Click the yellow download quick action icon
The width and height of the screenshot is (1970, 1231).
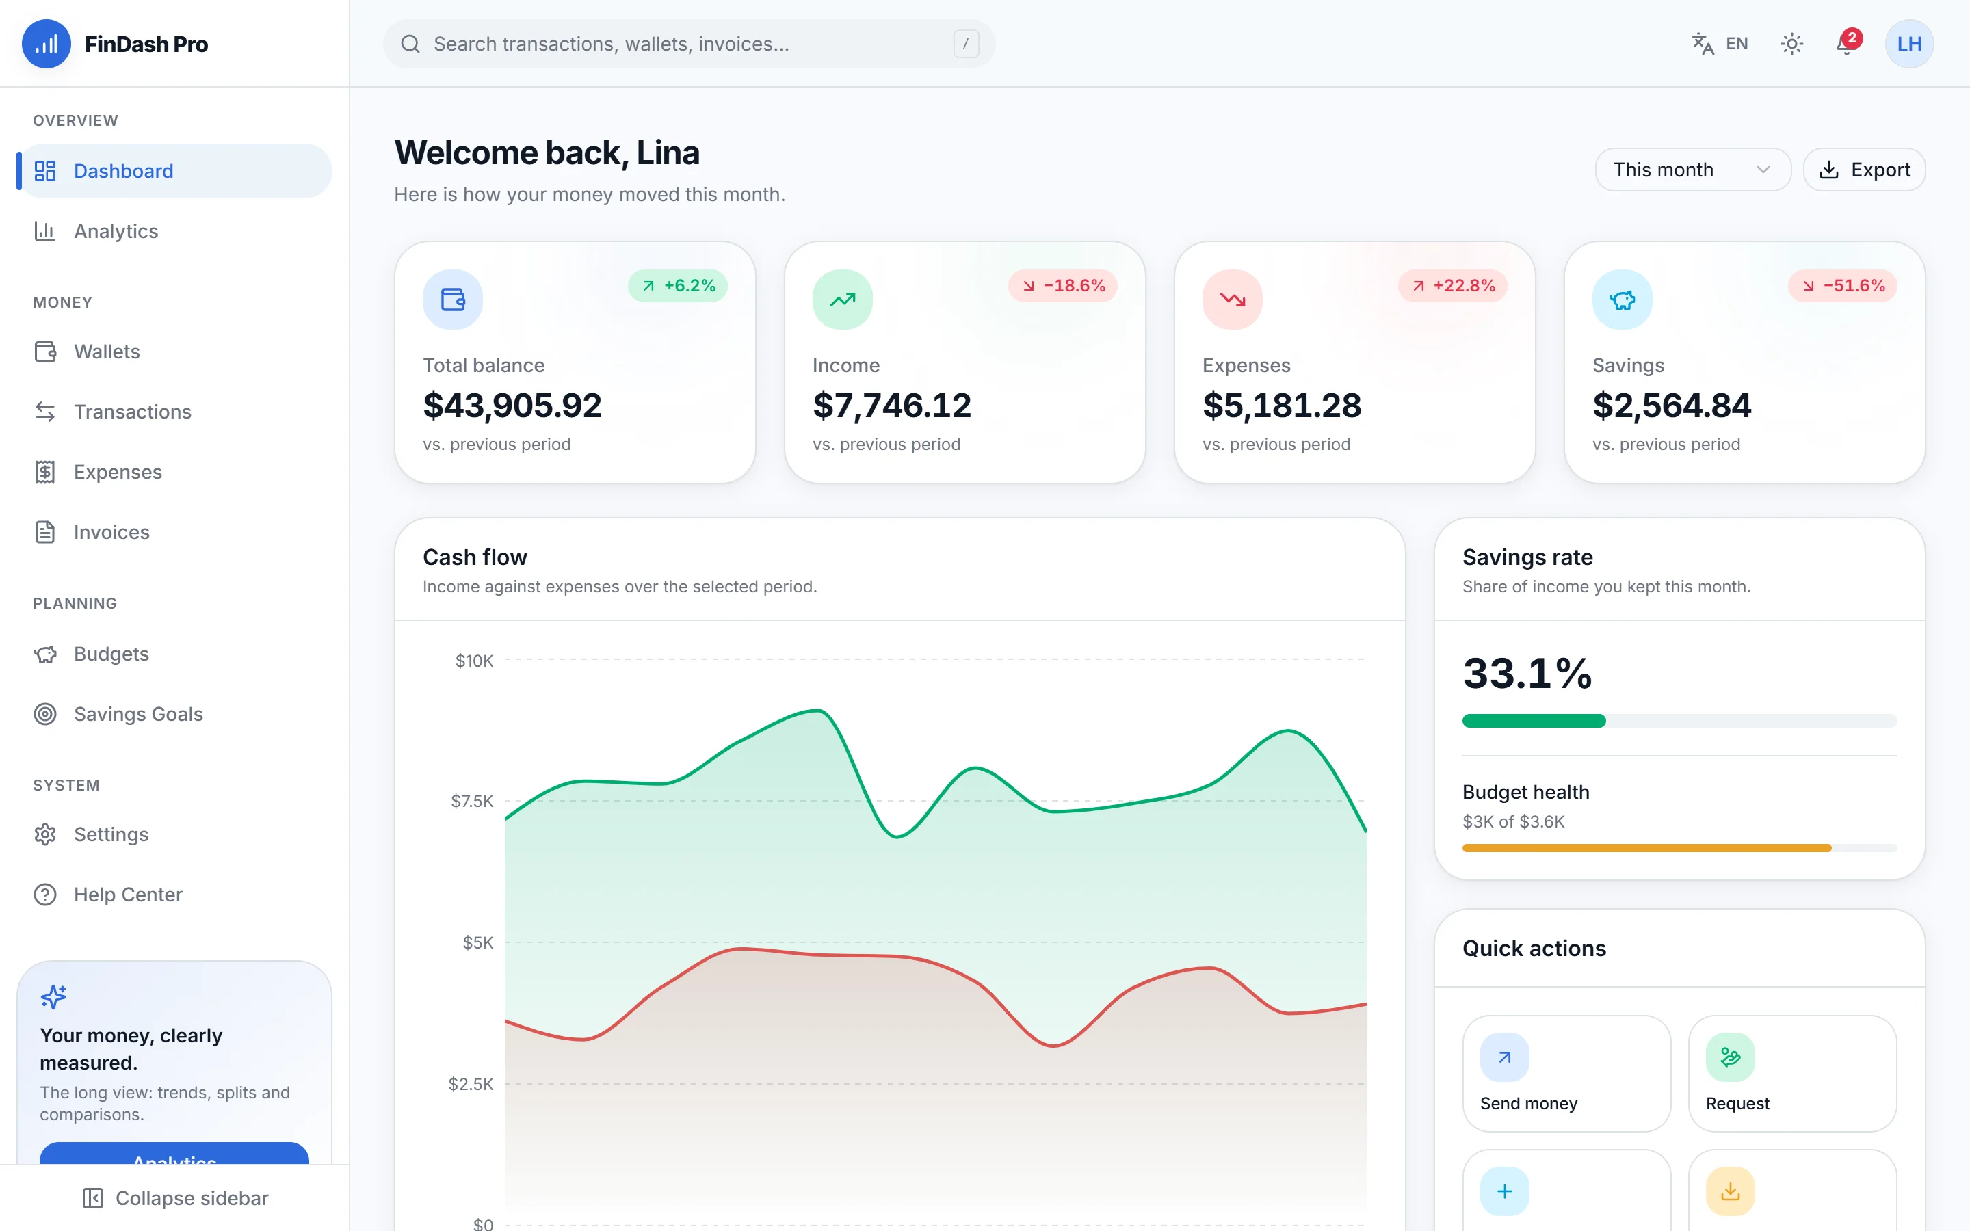(x=1731, y=1191)
